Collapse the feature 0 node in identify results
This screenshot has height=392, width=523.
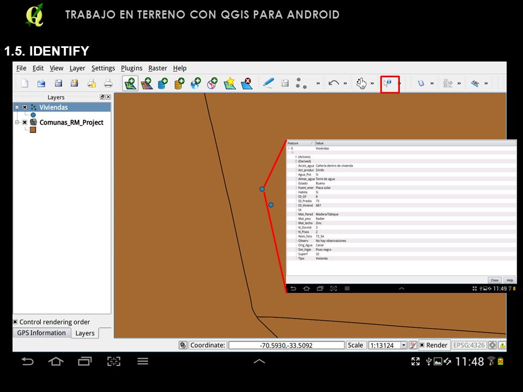click(x=289, y=148)
